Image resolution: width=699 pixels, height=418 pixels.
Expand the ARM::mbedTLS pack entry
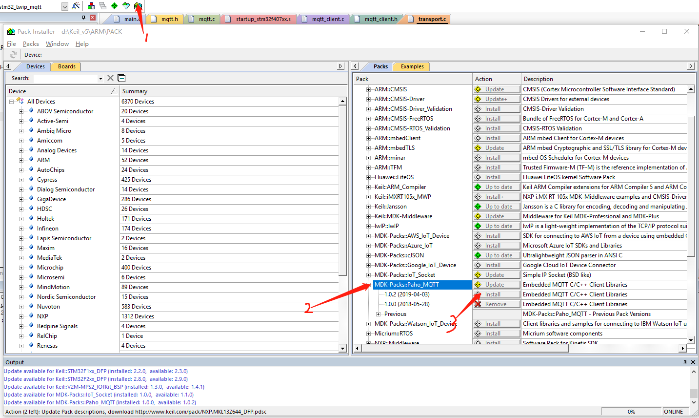369,147
